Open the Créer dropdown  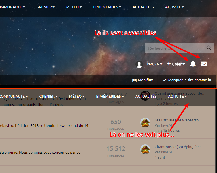point(176,64)
